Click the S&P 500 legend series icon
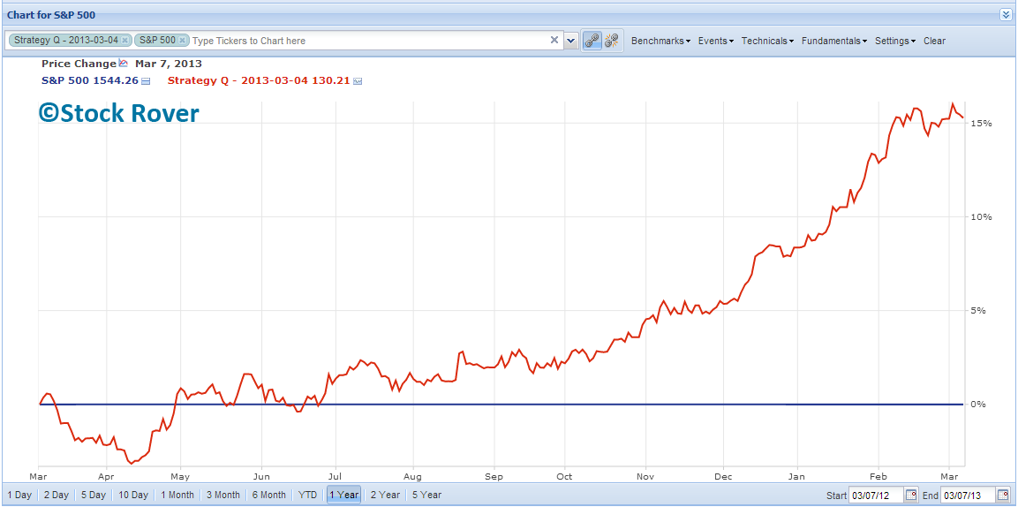This screenshot has height=507, width=1018. click(146, 81)
